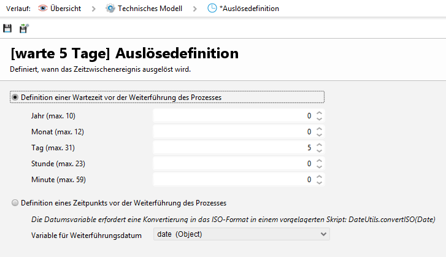This screenshot has height=257, width=446.
Task: Increase the Jahr value with up arrow
Action: pos(319,113)
